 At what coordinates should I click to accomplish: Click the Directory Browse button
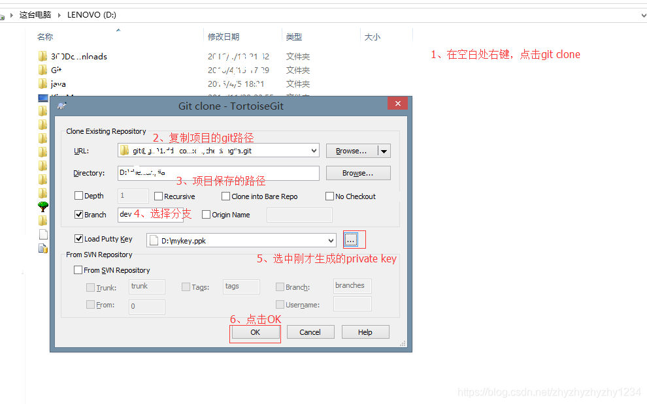[x=358, y=173]
